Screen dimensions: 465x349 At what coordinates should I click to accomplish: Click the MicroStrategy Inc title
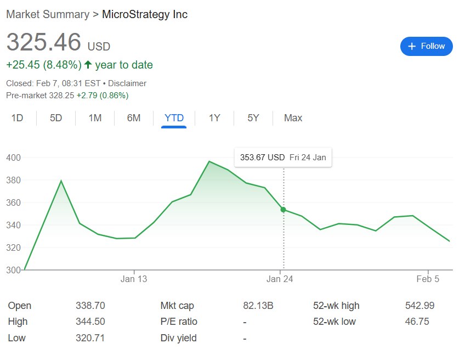[x=145, y=14]
